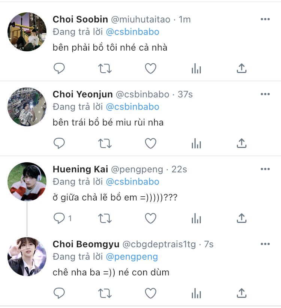Like Choi Yeonjun's tweet
This screenshot has width=281, height=308.
pyautogui.click(x=151, y=143)
